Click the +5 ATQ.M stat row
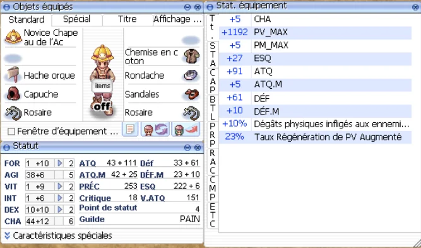The height and width of the screenshot is (248, 421). [315, 84]
